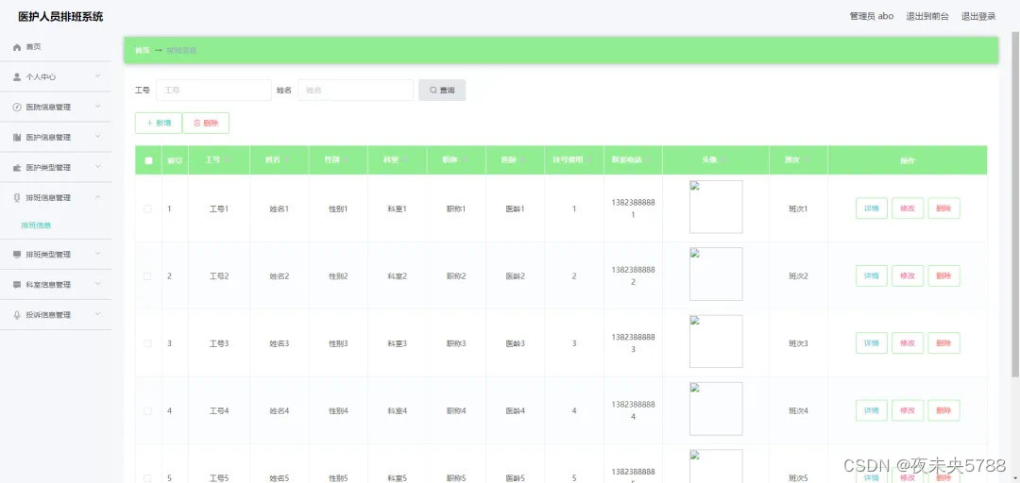This screenshot has height=483, width=1020.
Task: Click the mic icon for 投诉信息管理
Action: coord(18,315)
